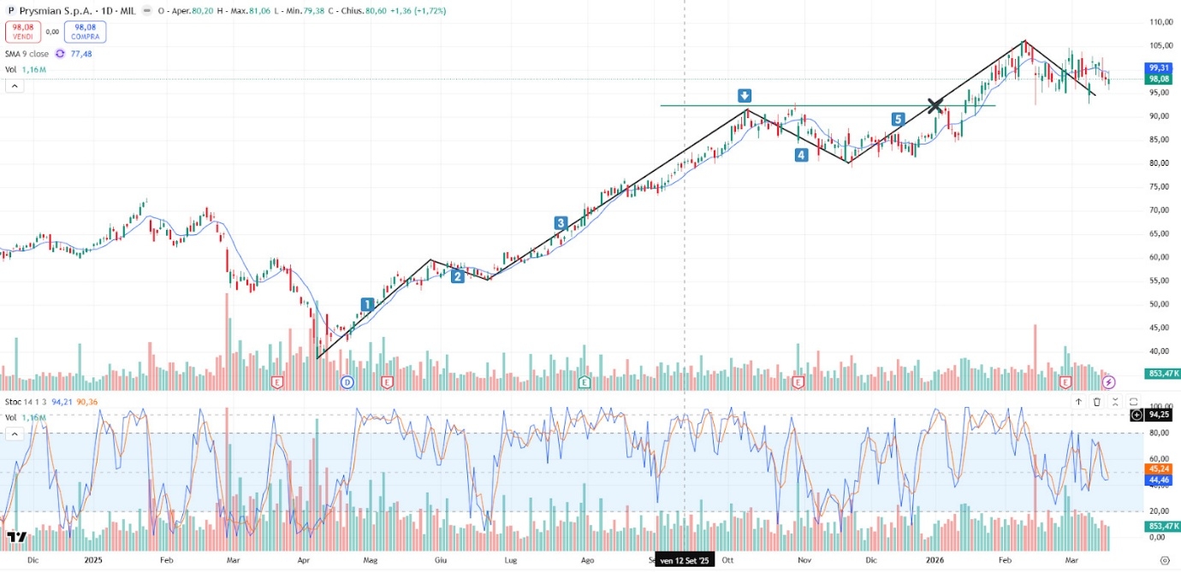Screen dimensions: 1181x572
Task: Click the purple lightning flash icon
Action: coord(1108,382)
